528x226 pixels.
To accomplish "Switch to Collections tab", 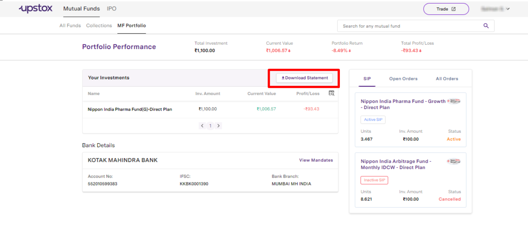I will [99, 26].
